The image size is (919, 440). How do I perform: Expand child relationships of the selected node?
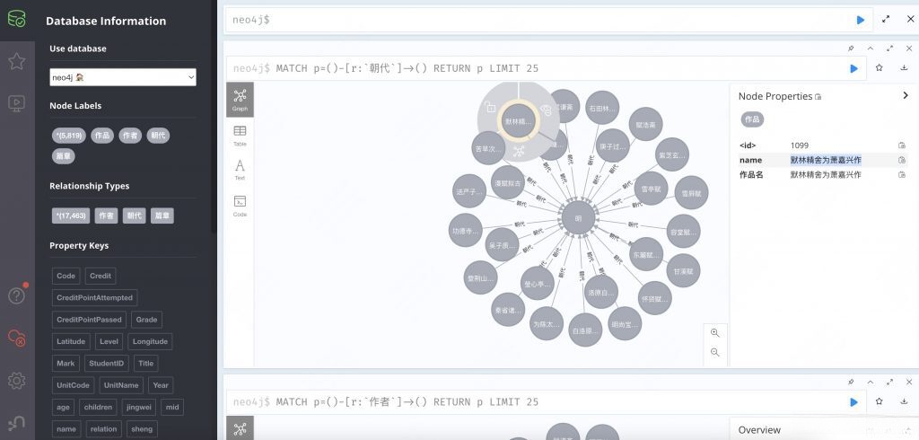coord(519,152)
